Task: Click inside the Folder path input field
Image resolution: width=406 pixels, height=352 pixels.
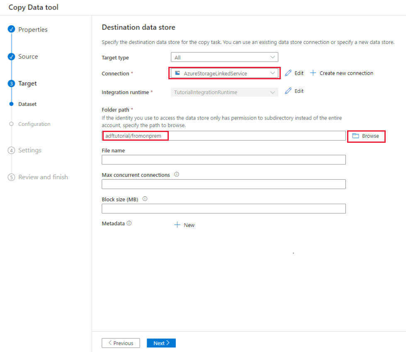Action: (x=207, y=135)
